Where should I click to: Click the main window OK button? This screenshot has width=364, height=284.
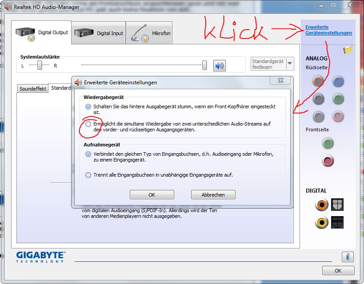click(338, 271)
